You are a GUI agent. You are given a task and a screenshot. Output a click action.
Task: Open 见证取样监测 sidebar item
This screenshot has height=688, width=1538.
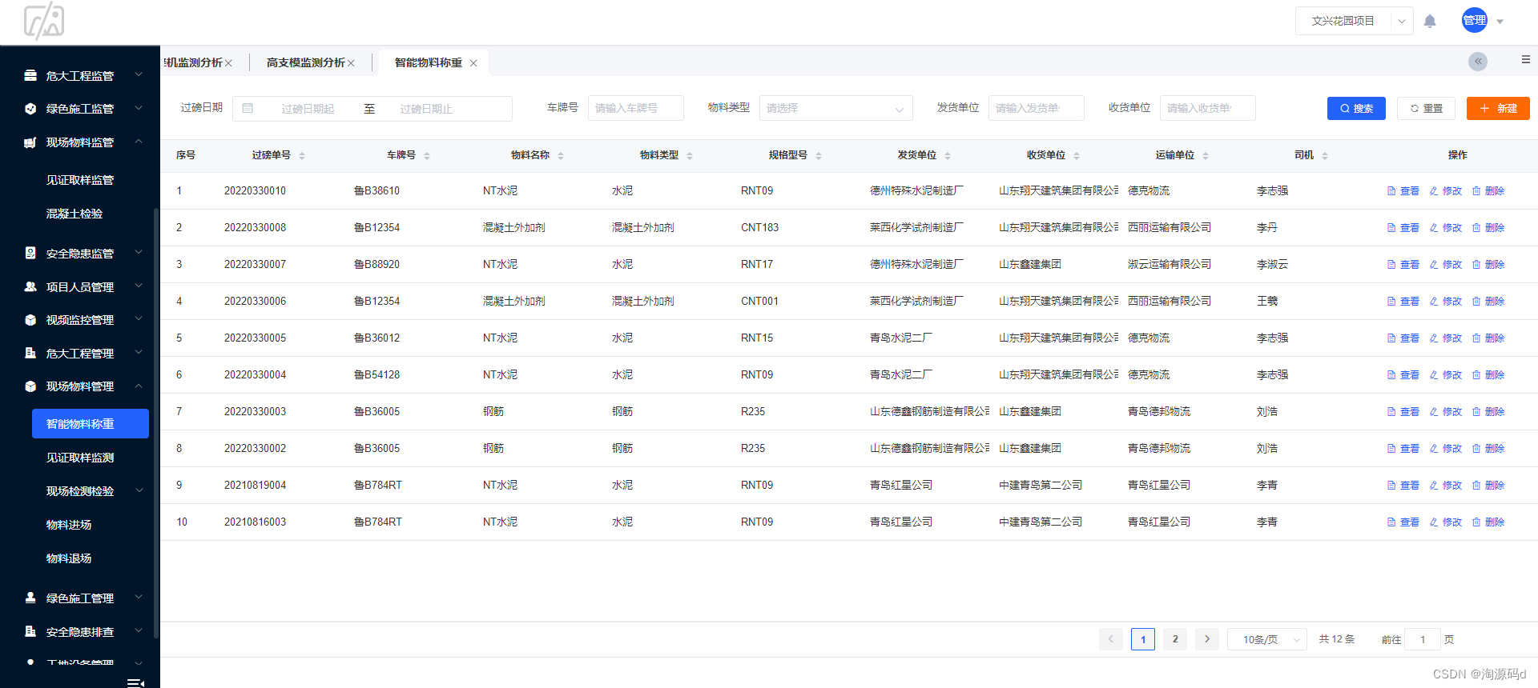pyautogui.click(x=80, y=458)
